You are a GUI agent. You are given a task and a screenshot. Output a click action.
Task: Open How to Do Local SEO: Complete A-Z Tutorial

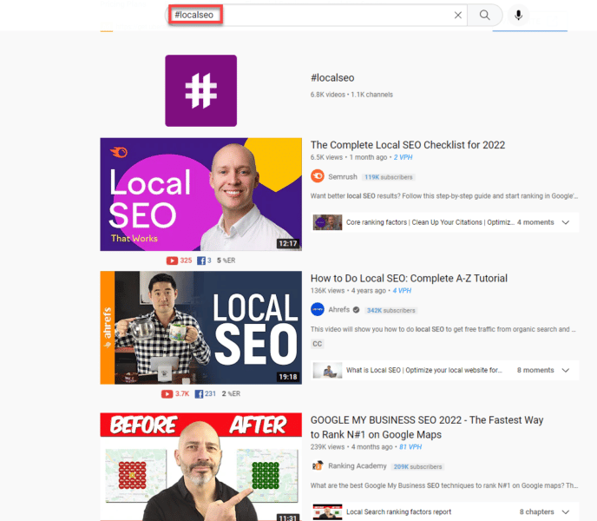pyautogui.click(x=409, y=278)
